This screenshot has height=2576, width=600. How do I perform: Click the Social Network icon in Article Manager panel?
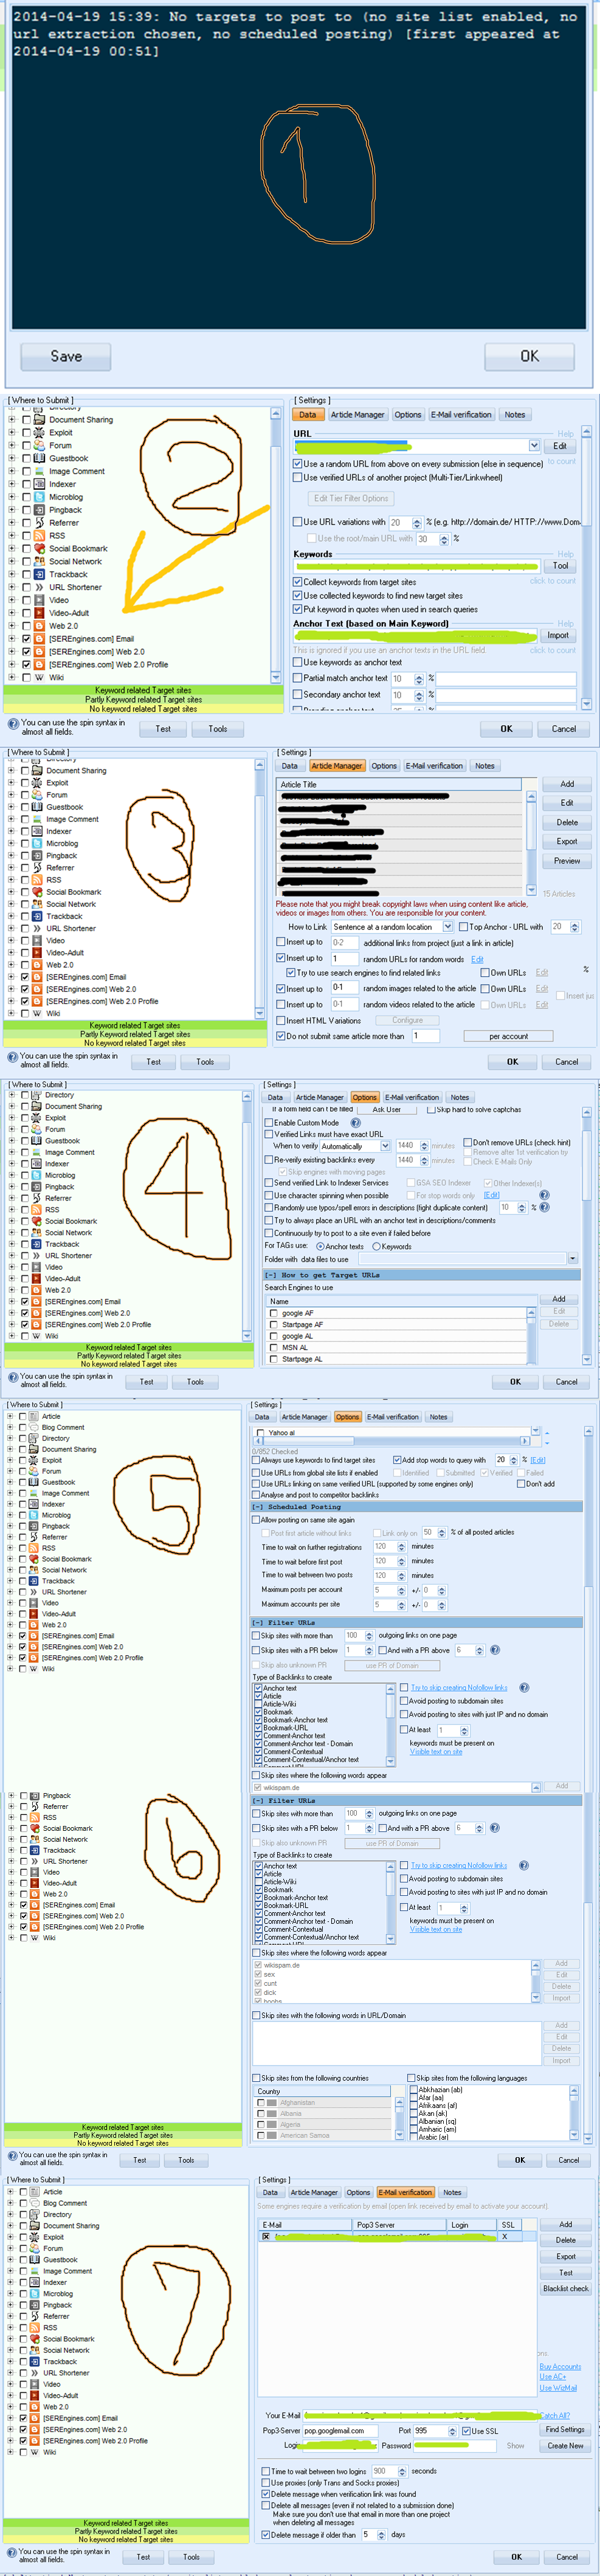coord(36,904)
